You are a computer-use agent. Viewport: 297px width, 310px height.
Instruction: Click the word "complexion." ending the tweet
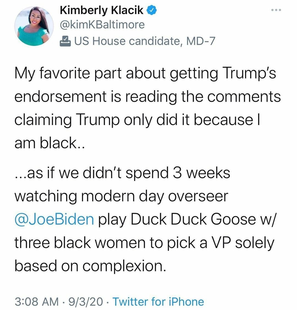click(x=125, y=266)
